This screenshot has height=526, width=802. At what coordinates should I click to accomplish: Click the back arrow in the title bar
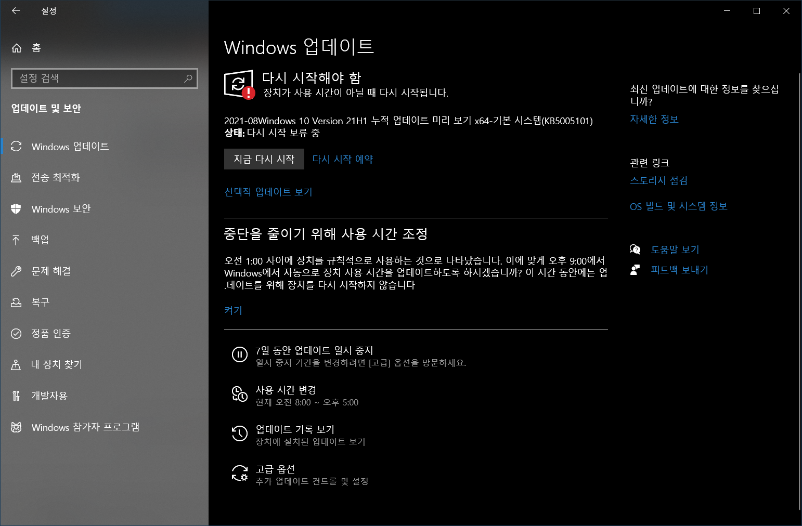coord(16,10)
